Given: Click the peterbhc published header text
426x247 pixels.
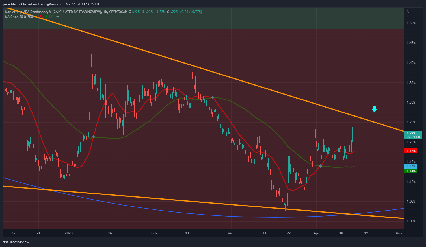Looking at the screenshot, I should [52, 4].
